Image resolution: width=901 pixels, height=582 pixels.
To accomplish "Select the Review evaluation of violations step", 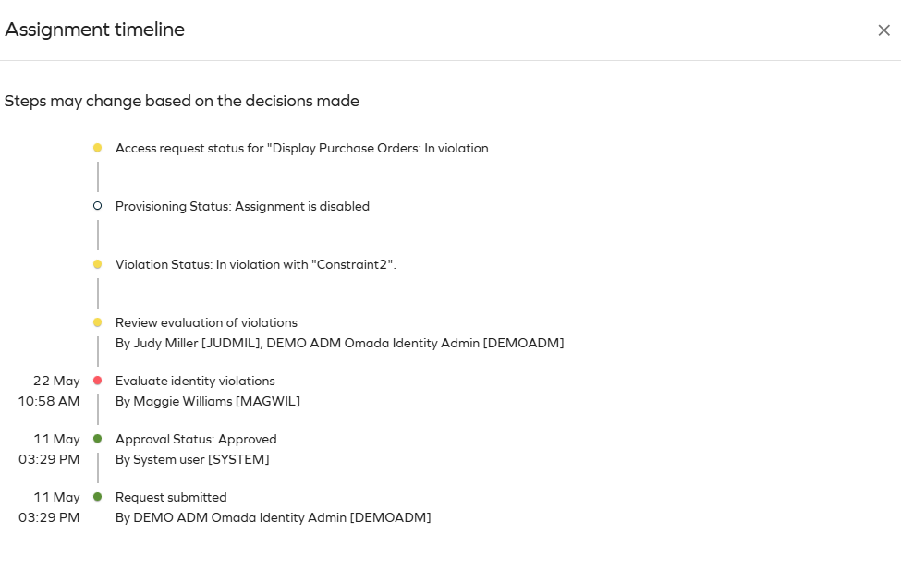I will pos(206,323).
